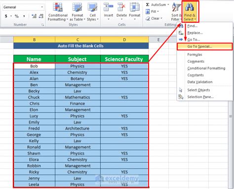Click the Clear eraser icon
234x189 pixels.
click(148, 18)
